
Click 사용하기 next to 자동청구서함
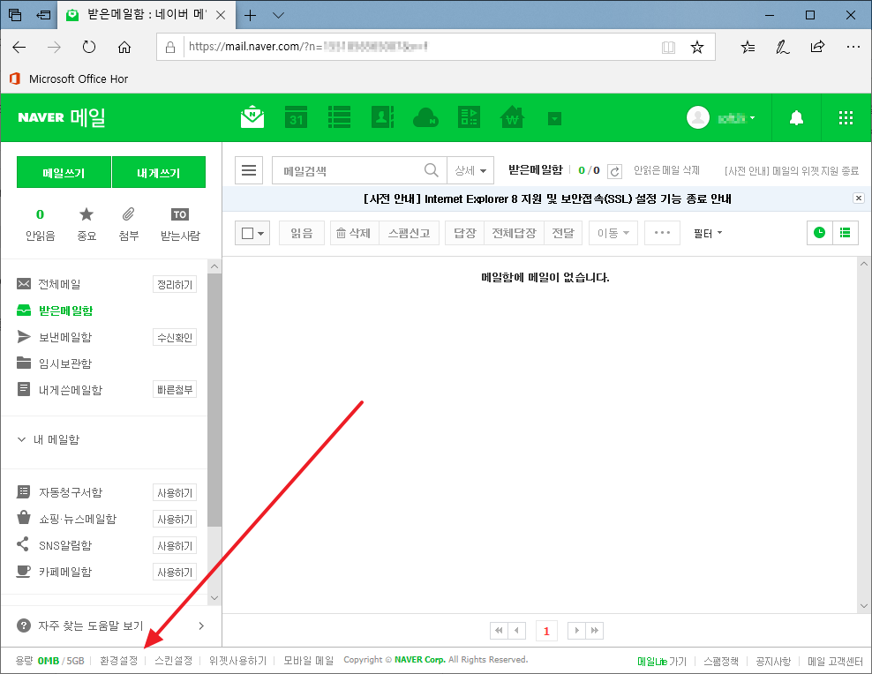[175, 493]
